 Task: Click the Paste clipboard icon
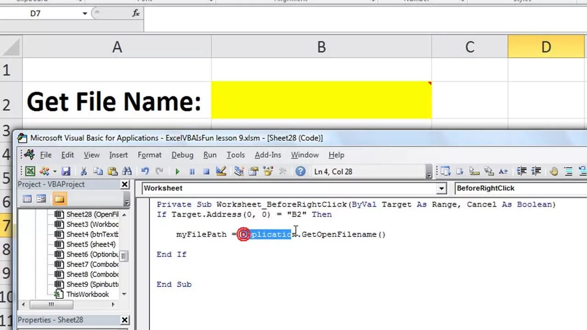(112, 171)
